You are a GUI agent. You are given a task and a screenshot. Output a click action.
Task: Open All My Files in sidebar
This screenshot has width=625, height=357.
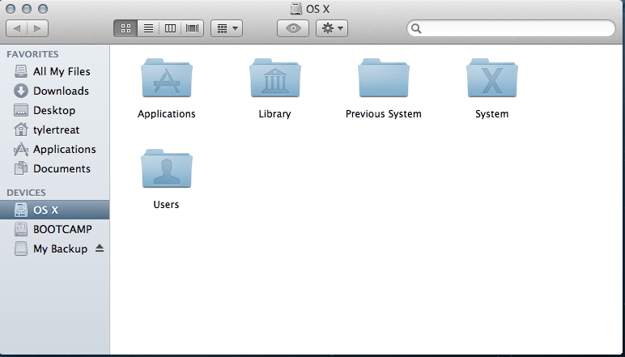click(x=54, y=72)
